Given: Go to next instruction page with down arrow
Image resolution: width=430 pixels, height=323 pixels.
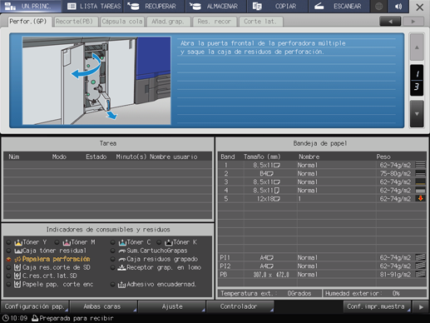Looking at the screenshot, I should [x=417, y=114].
